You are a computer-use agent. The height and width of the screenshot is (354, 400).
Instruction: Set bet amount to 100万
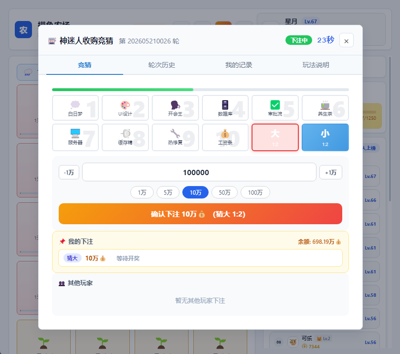pyautogui.click(x=255, y=192)
